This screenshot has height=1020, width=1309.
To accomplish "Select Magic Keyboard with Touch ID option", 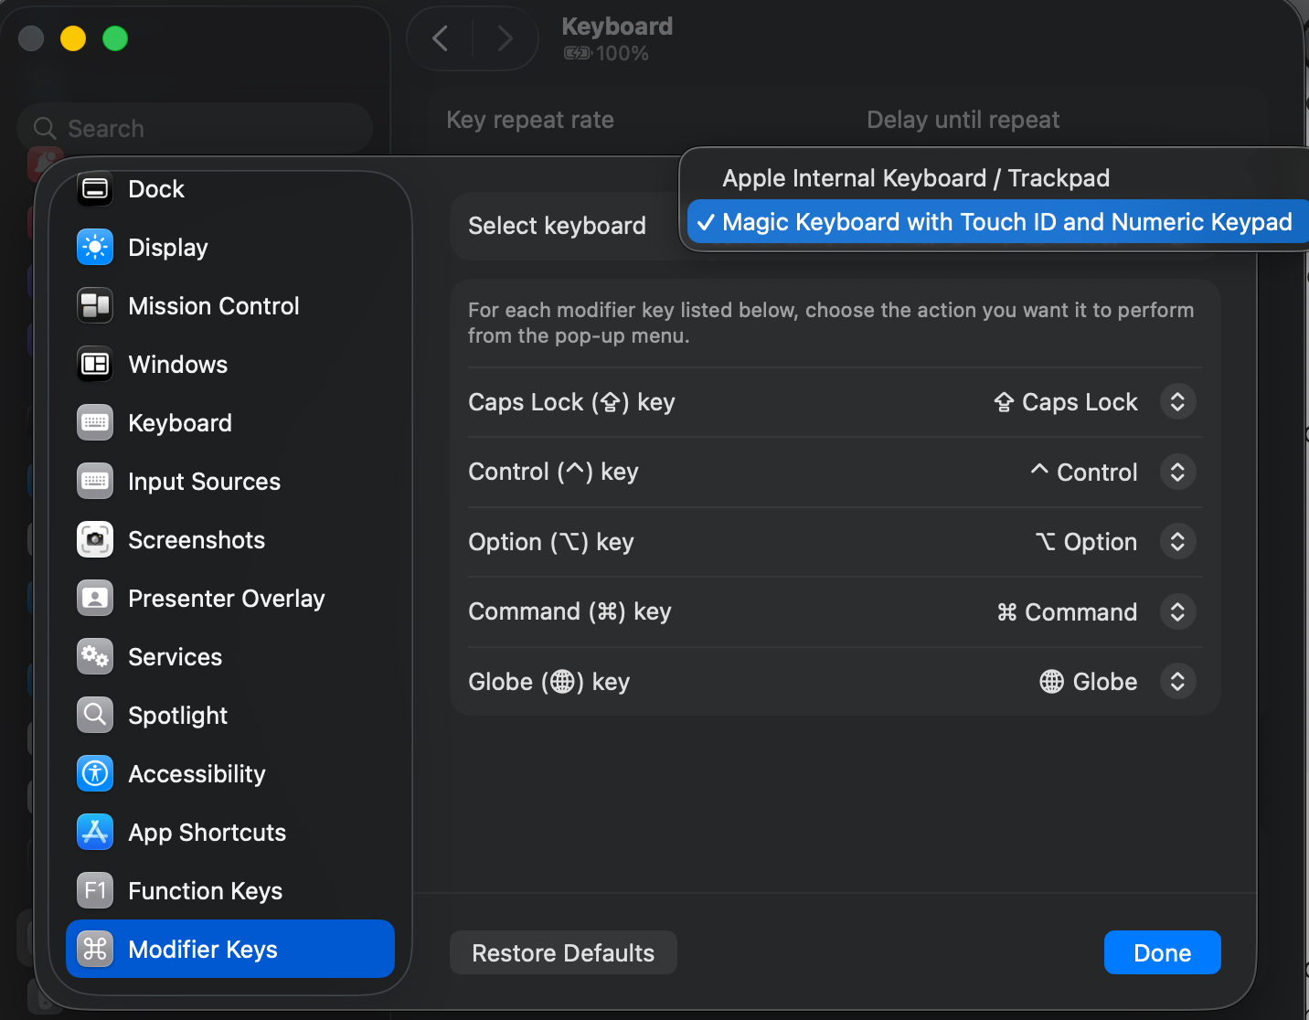I will pos(1006,222).
